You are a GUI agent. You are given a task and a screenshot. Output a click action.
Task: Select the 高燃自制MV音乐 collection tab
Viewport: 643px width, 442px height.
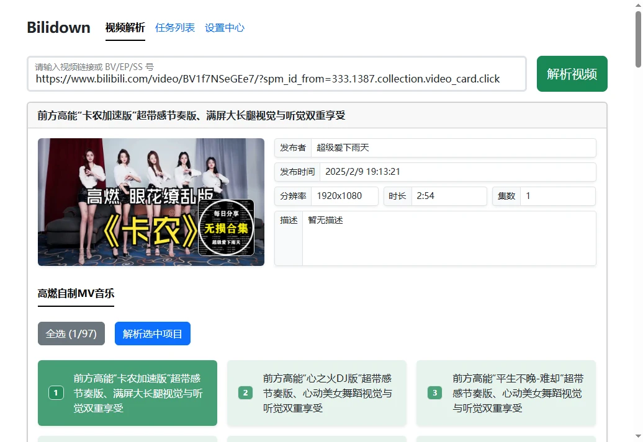click(76, 294)
